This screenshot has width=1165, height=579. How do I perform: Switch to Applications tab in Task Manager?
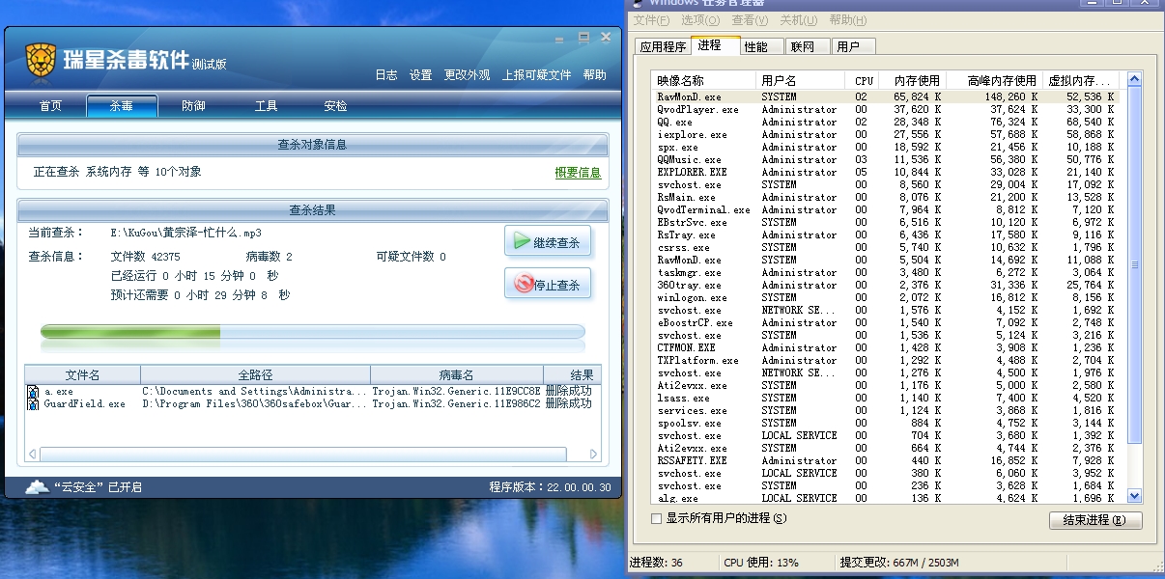[663, 46]
